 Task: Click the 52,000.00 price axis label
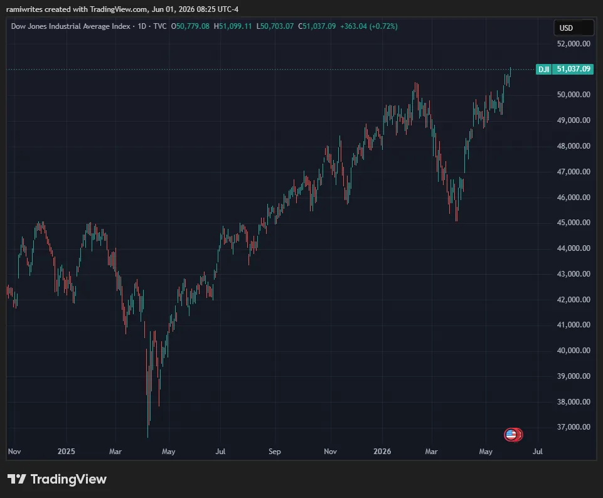pyautogui.click(x=574, y=44)
